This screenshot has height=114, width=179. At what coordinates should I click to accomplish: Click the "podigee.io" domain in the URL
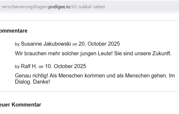tap(59, 7)
